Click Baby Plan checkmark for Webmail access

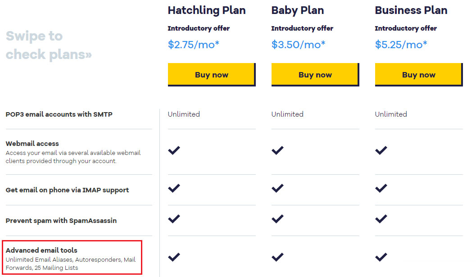tap(278, 150)
